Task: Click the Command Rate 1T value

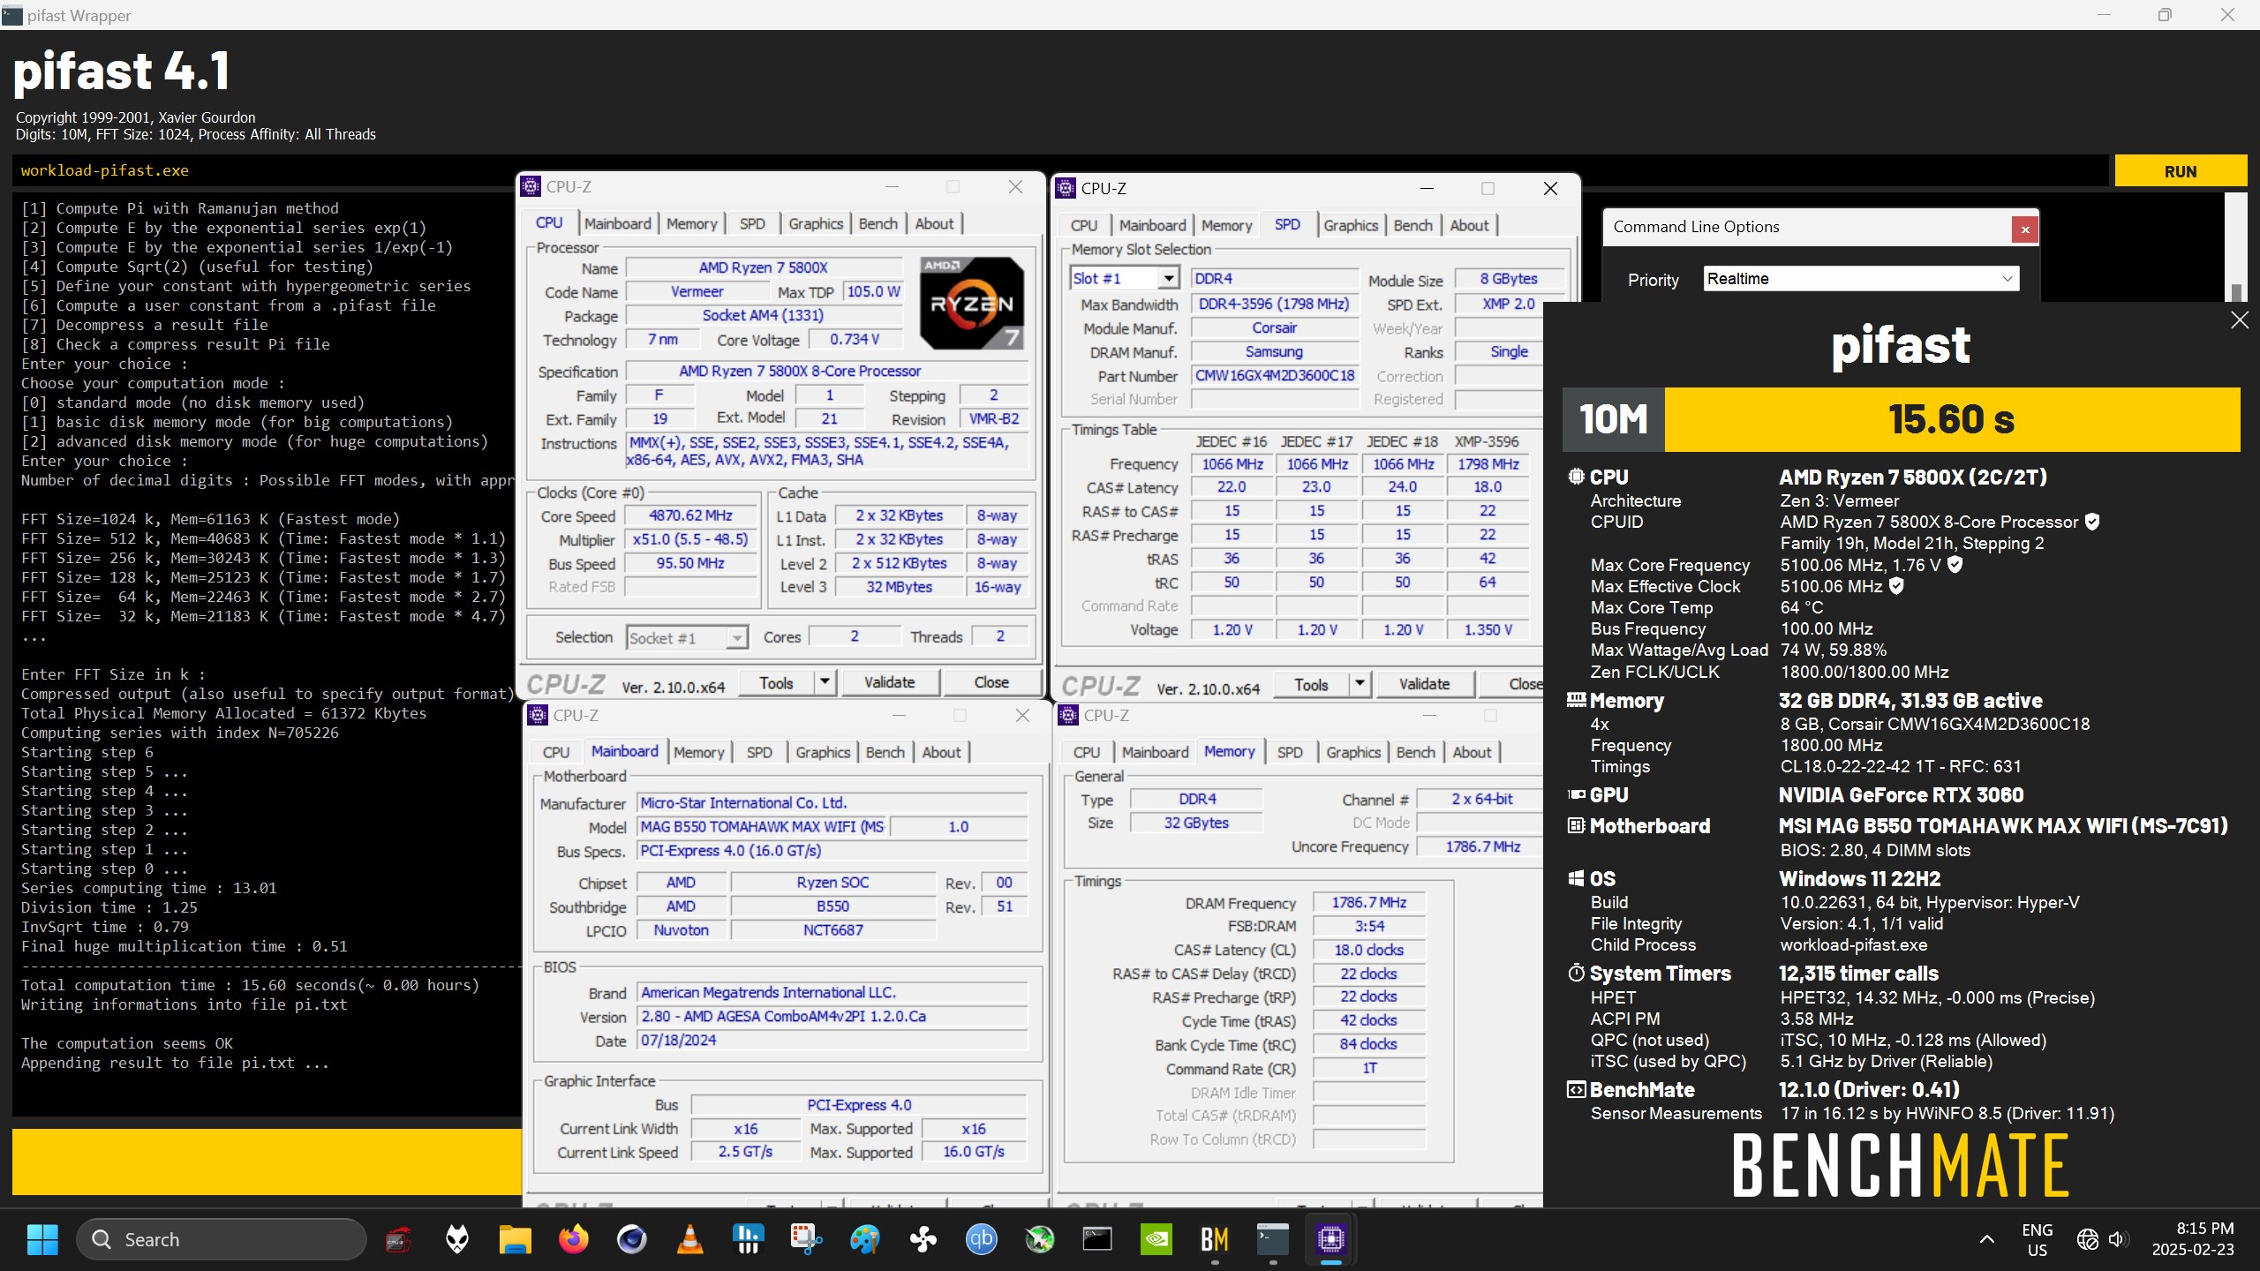Action: [x=1368, y=1068]
